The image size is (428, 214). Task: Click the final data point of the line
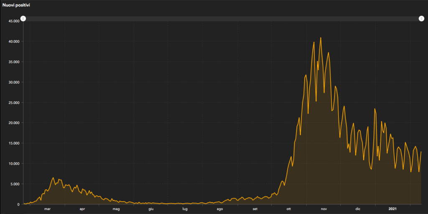coord(421,152)
